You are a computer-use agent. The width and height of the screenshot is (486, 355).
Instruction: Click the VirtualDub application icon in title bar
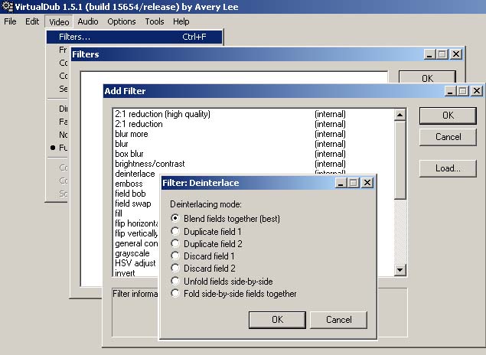pos(7,7)
